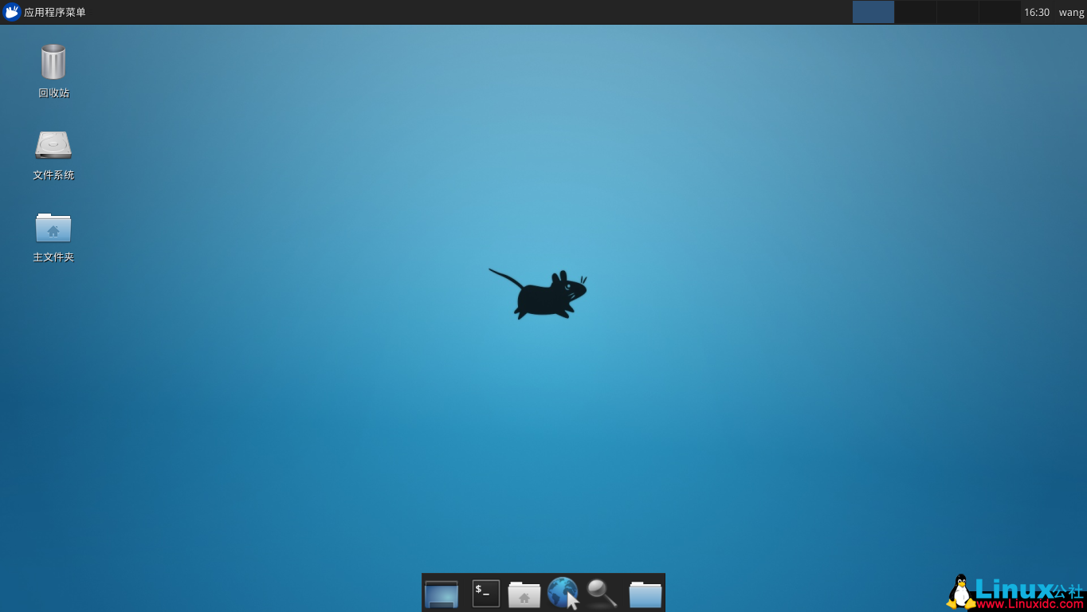Select the 主文件夹 home folder icon
This screenshot has height=612, width=1087.
(x=53, y=228)
